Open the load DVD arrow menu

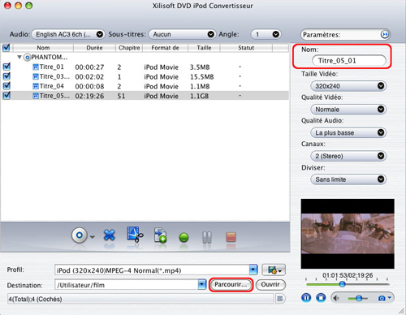(93, 237)
